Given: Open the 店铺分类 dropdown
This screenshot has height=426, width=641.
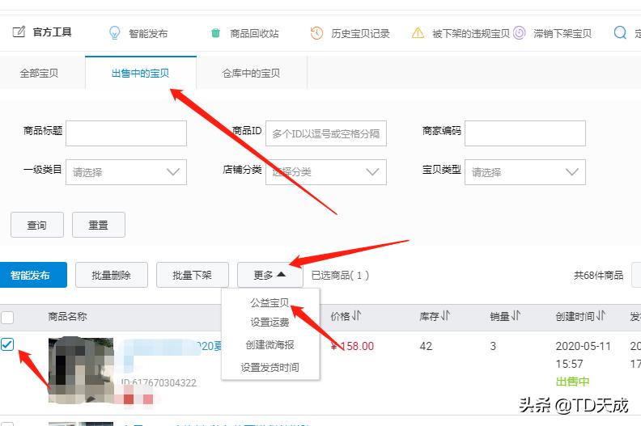Looking at the screenshot, I should tap(326, 172).
